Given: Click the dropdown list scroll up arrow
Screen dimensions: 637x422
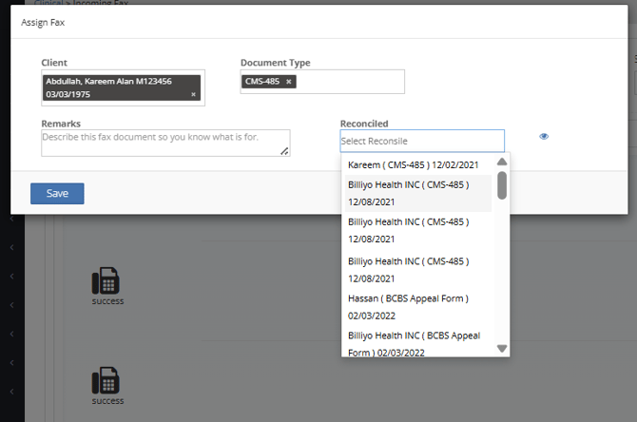Looking at the screenshot, I should click(x=502, y=162).
